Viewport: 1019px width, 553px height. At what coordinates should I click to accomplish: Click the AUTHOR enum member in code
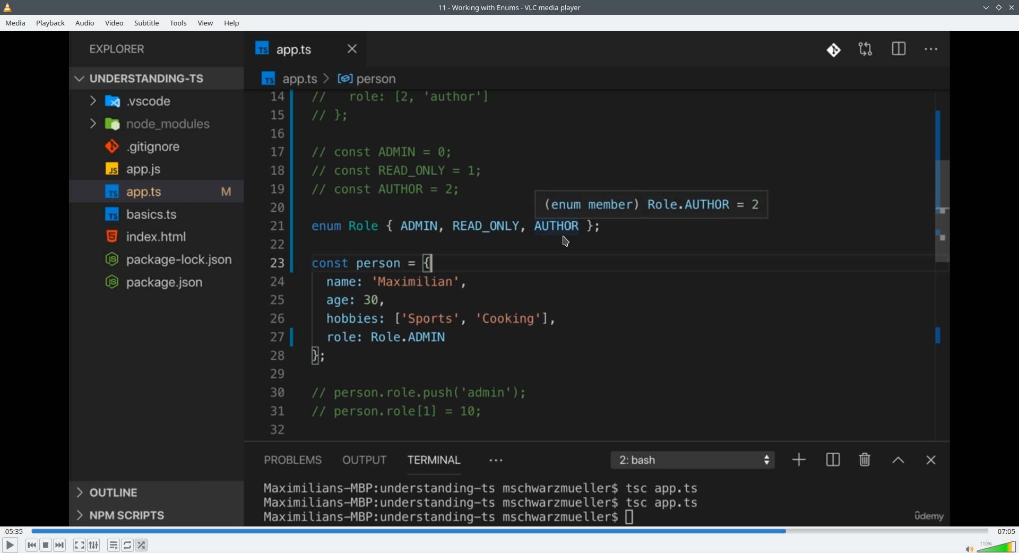tap(556, 226)
